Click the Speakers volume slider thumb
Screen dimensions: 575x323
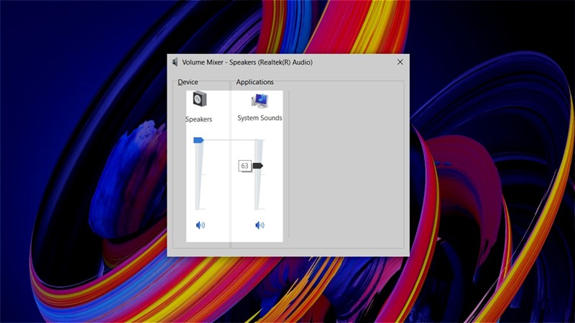click(198, 140)
